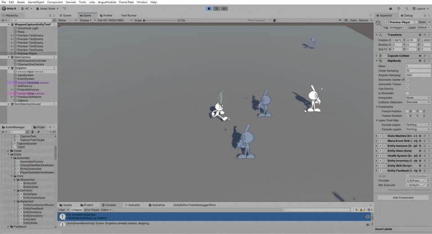Open Collision Detection dropdown
This screenshot has height=234, width=432.
click(x=418, y=102)
